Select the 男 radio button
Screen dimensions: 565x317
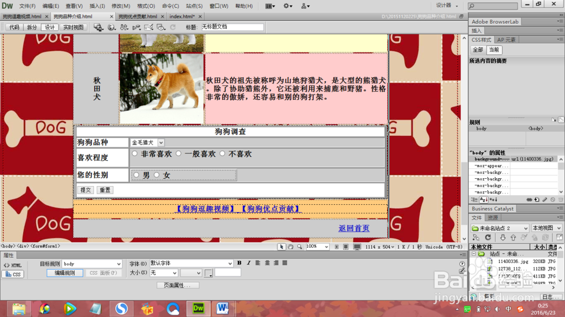pyautogui.click(x=136, y=175)
